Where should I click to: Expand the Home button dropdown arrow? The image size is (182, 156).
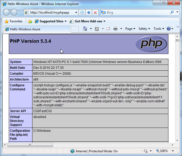tap(91, 29)
